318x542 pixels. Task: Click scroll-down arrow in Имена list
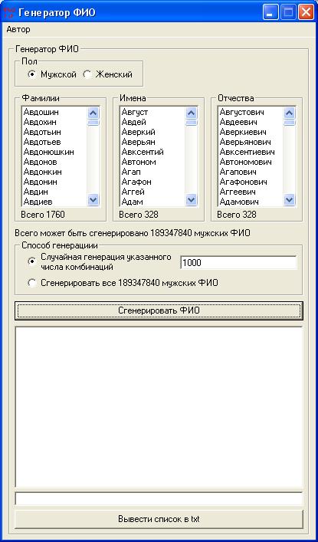(x=191, y=199)
